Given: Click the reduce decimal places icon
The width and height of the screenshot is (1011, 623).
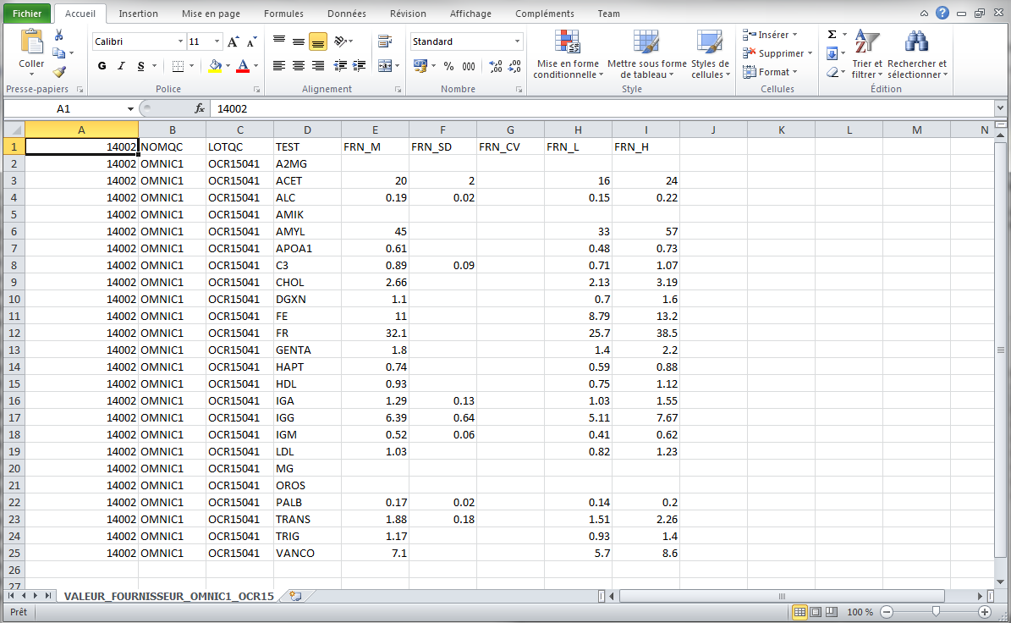Looking at the screenshot, I should click(x=514, y=66).
